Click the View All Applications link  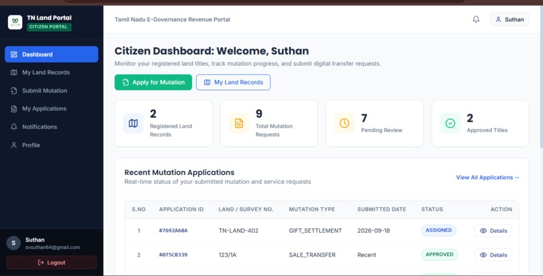point(488,178)
